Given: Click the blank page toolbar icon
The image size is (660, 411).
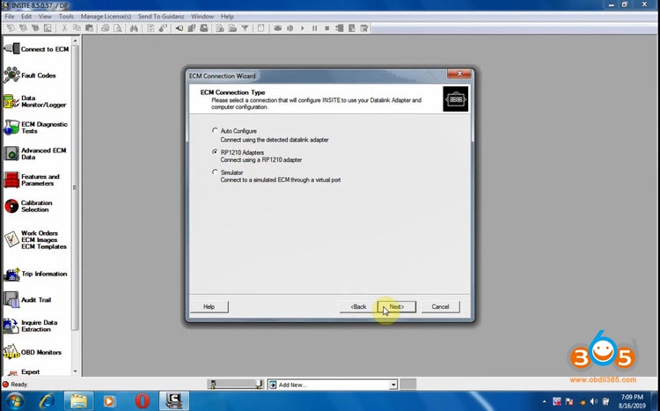Looking at the screenshot, I should [x=261, y=28].
